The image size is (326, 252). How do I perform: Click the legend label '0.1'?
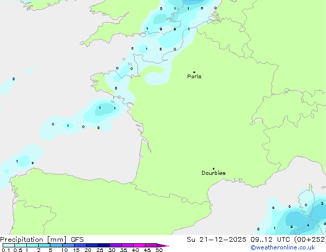pos(6,250)
